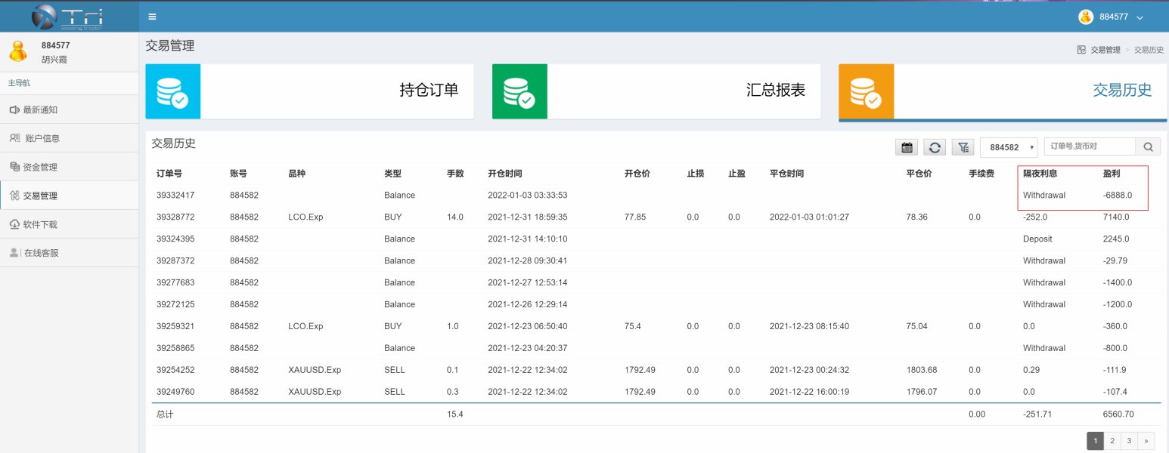Select order number 39328772

coord(175,217)
